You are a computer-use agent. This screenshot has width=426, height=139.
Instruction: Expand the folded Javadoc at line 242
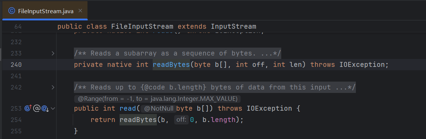point(53,88)
